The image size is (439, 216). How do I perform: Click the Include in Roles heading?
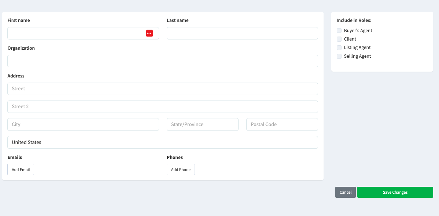coord(353,20)
